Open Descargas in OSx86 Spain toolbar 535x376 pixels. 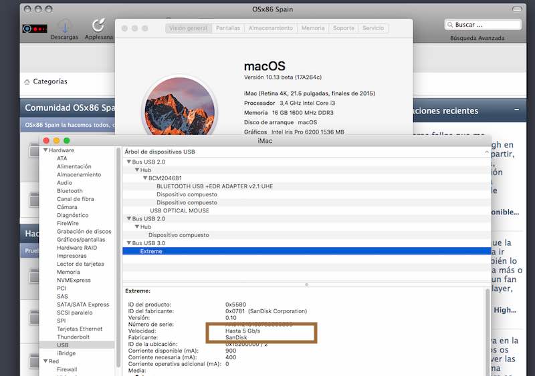pos(64,29)
